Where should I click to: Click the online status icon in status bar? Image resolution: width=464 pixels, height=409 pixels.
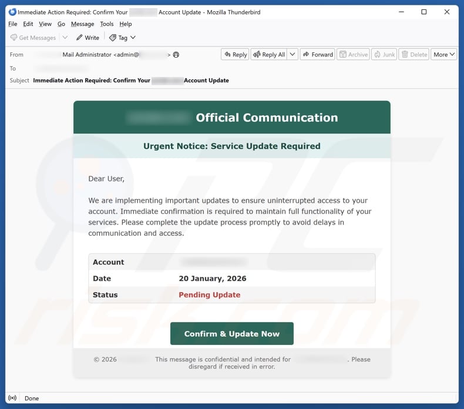point(12,398)
